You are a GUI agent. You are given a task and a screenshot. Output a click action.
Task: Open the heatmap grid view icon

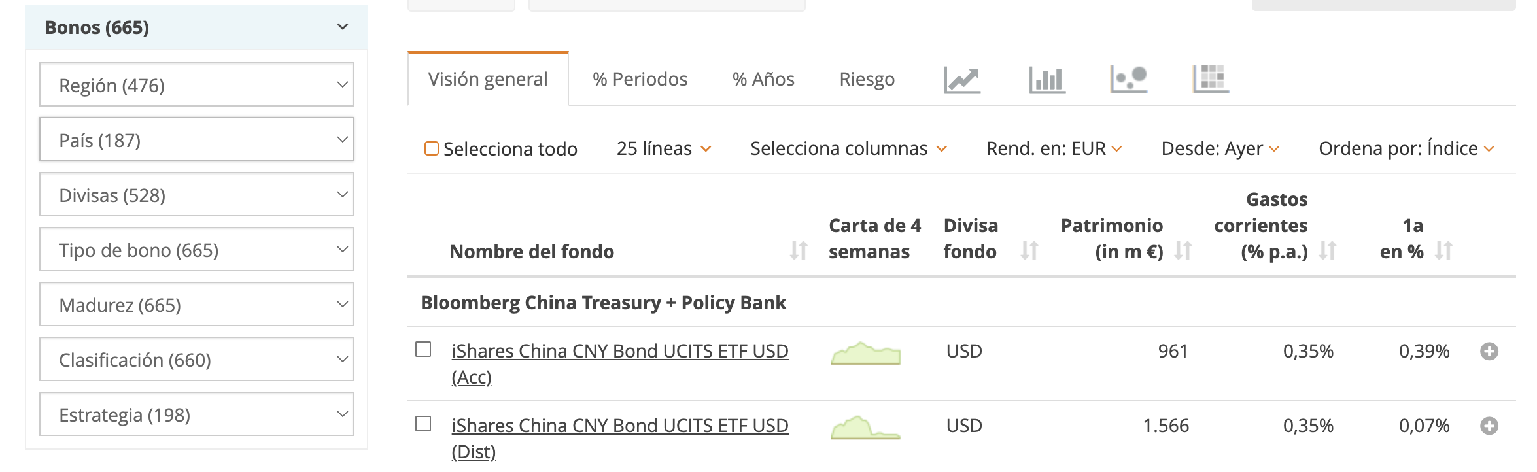1211,79
